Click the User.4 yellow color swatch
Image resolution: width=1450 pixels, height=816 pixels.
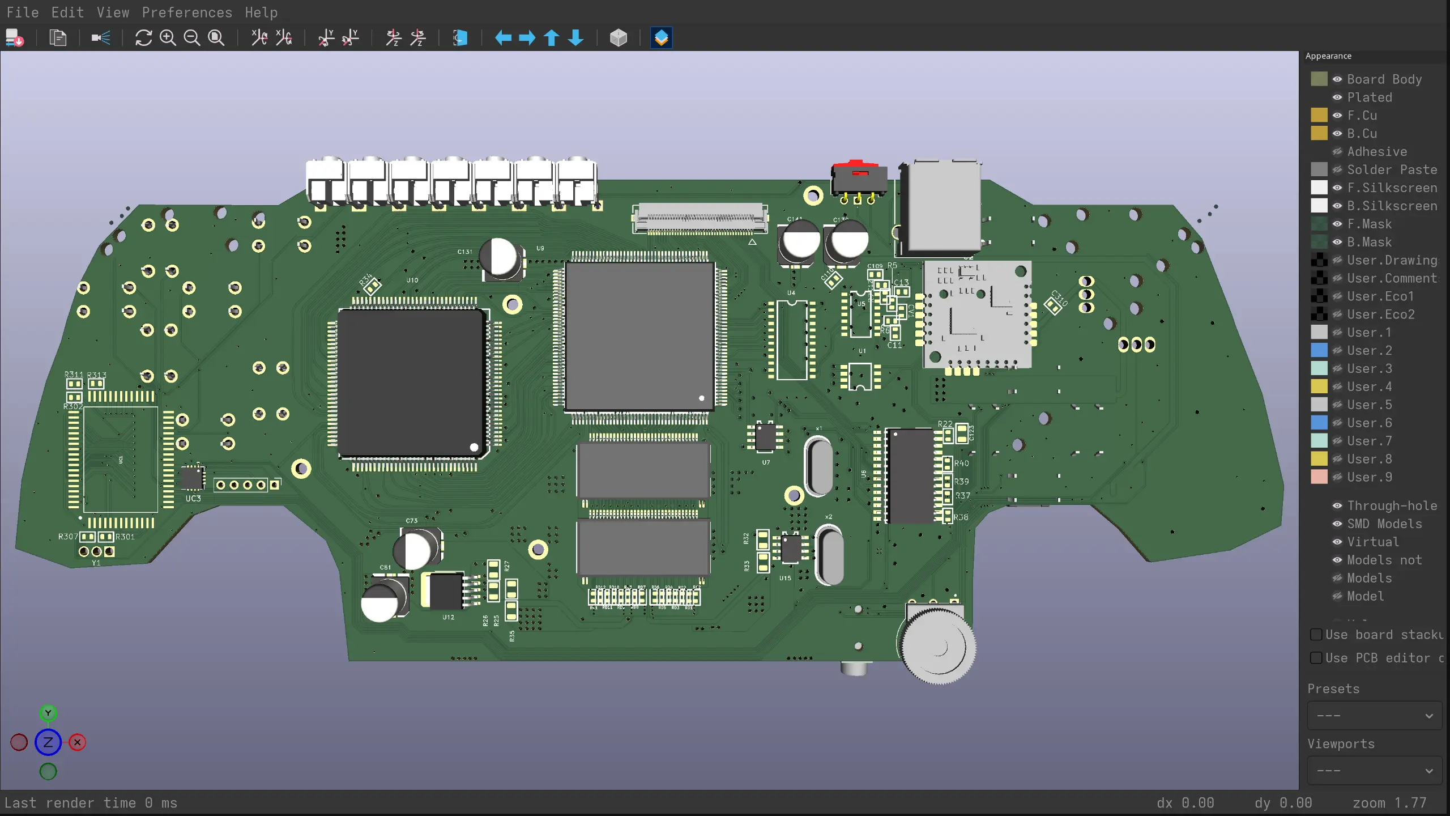pos(1319,386)
